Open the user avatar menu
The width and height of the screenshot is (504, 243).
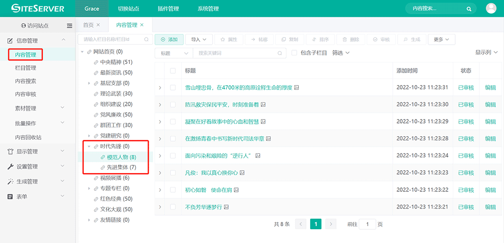491,8
